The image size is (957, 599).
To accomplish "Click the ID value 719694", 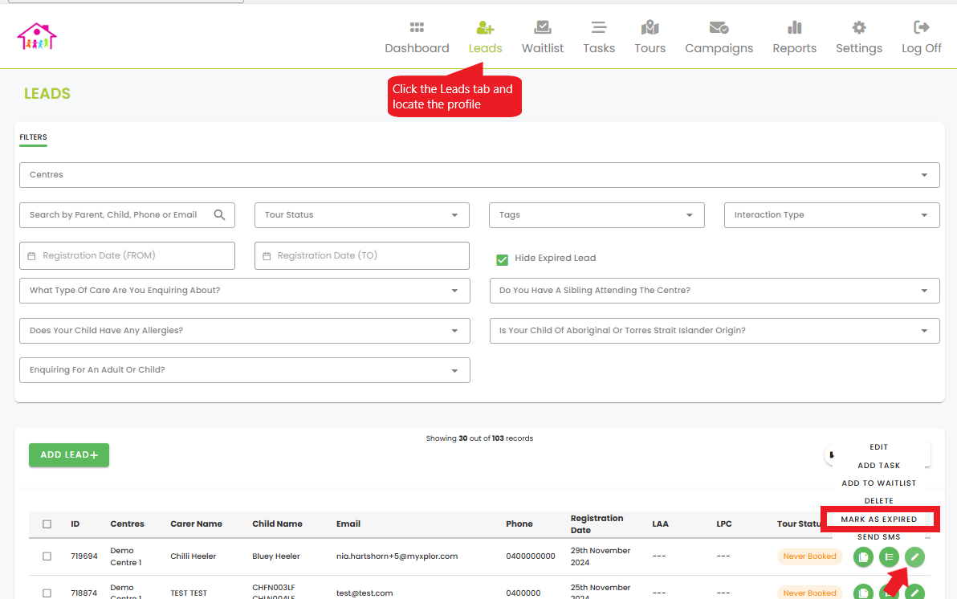I will pyautogui.click(x=84, y=556).
